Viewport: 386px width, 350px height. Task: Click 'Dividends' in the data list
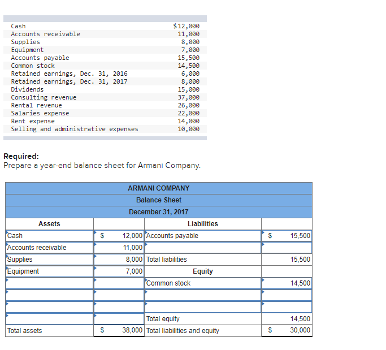point(27,89)
